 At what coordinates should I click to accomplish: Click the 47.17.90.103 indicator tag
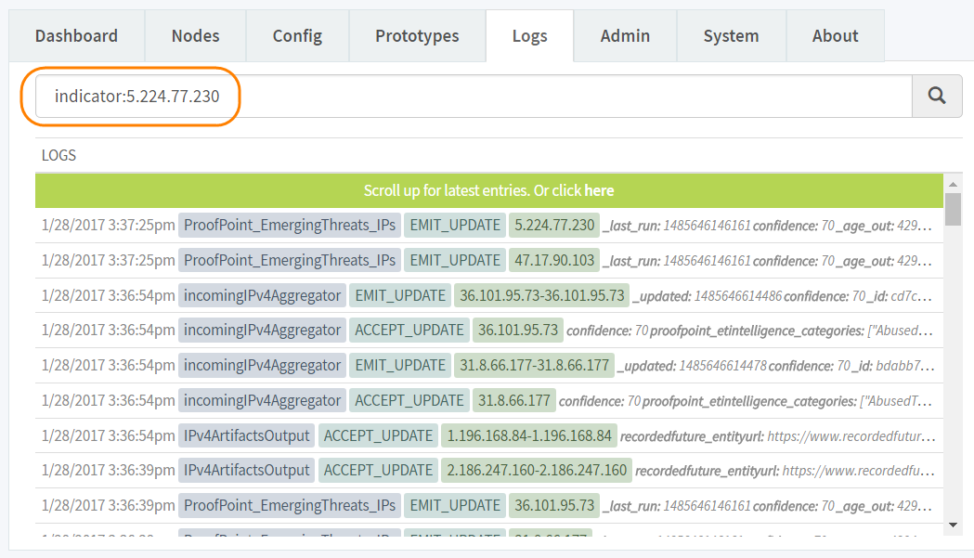point(554,260)
